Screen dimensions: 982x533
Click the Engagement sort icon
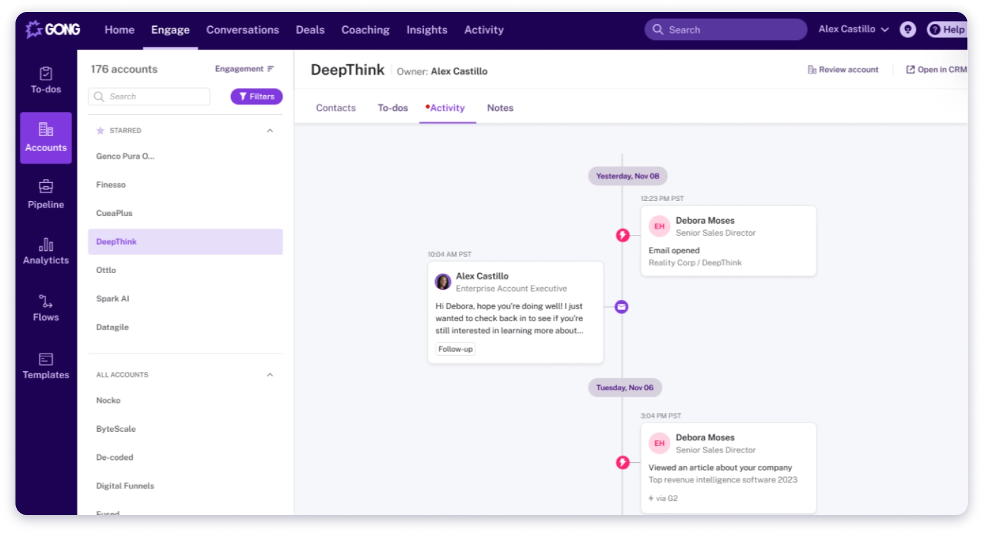tap(271, 69)
